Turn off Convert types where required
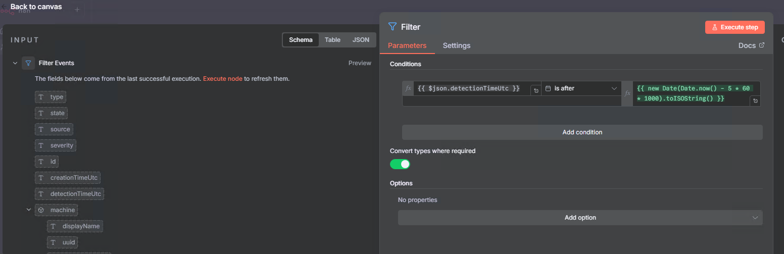The image size is (784, 254). point(400,164)
